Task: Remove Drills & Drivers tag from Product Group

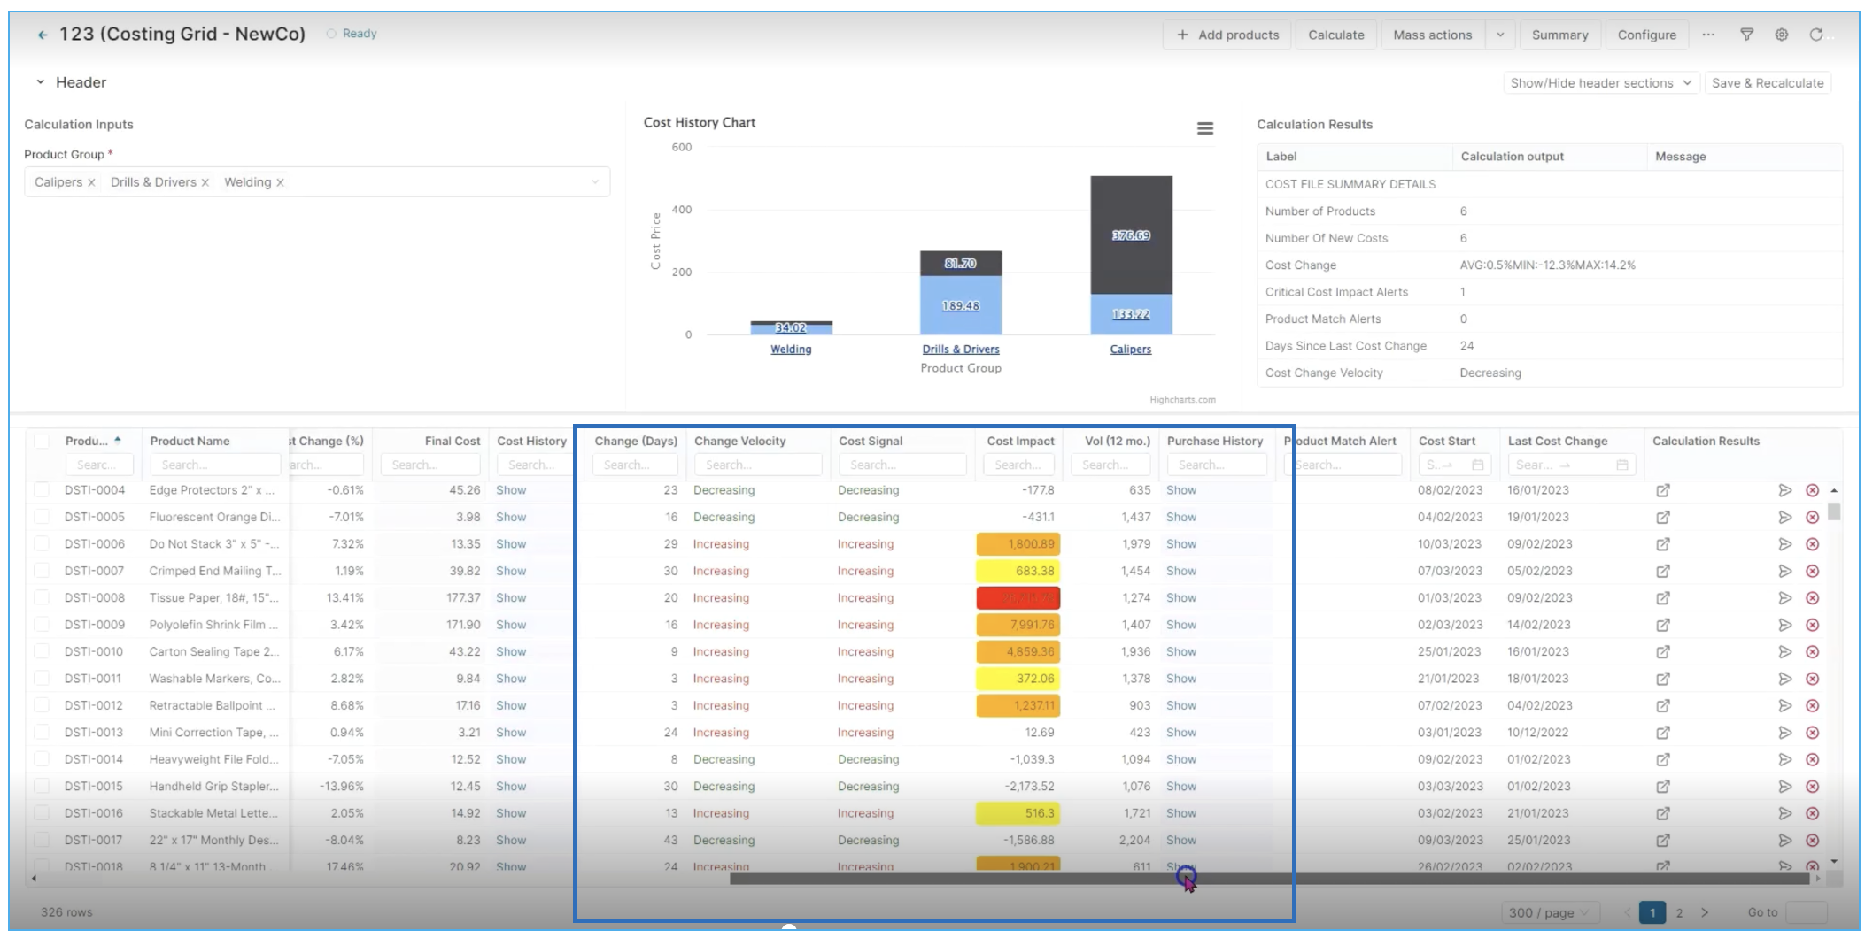Action: coord(205,182)
